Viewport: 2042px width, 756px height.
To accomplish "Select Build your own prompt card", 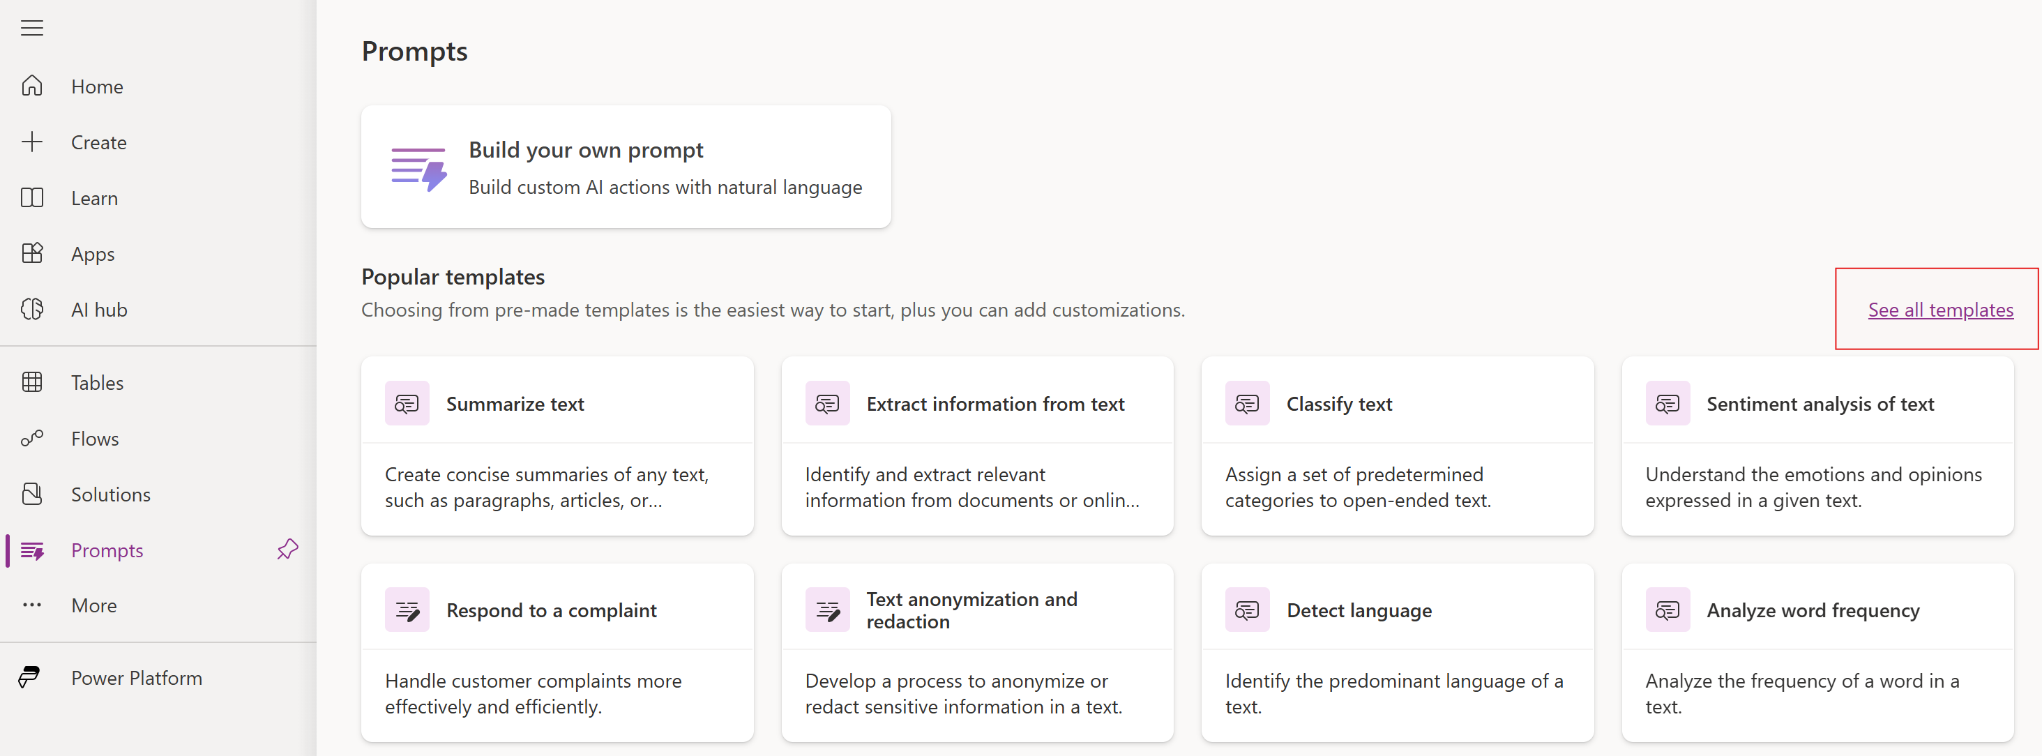I will click(x=626, y=167).
